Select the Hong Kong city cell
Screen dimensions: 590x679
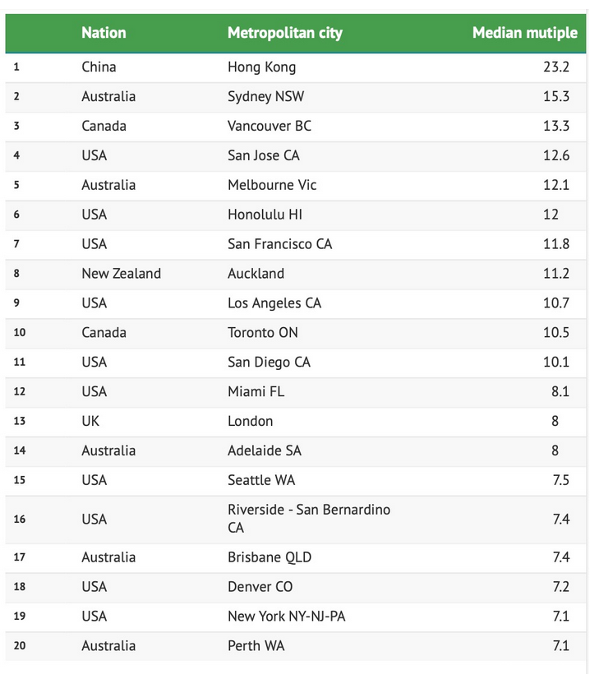262,67
